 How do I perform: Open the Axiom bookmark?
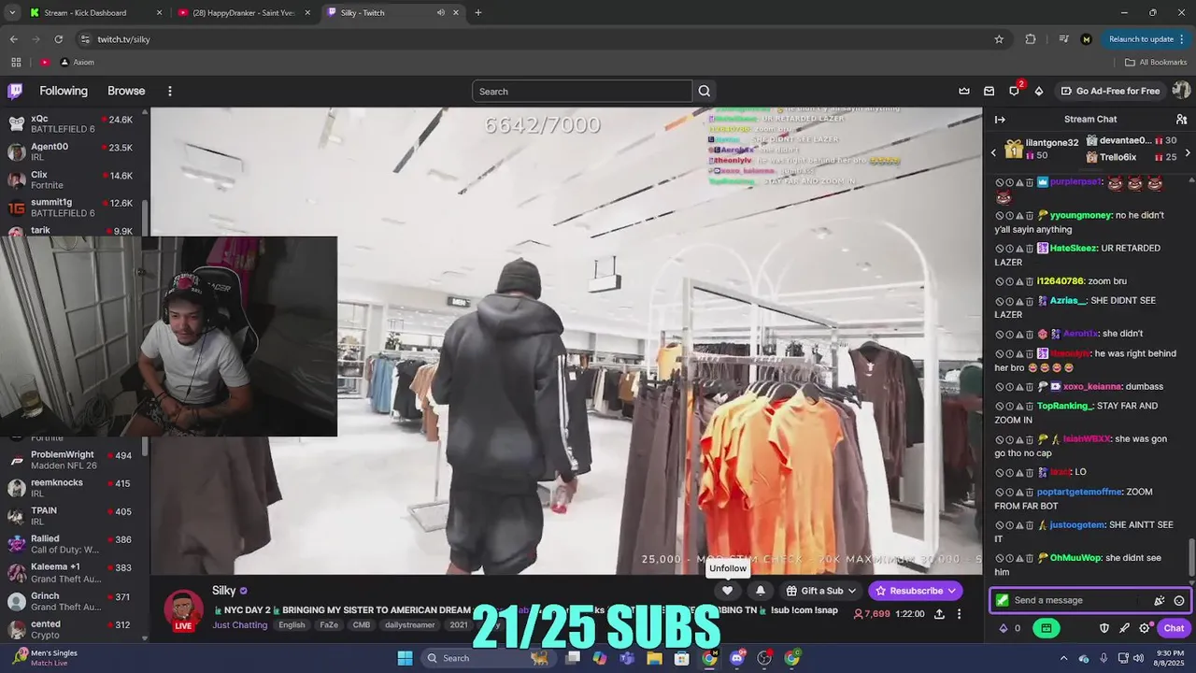pyautogui.click(x=77, y=63)
